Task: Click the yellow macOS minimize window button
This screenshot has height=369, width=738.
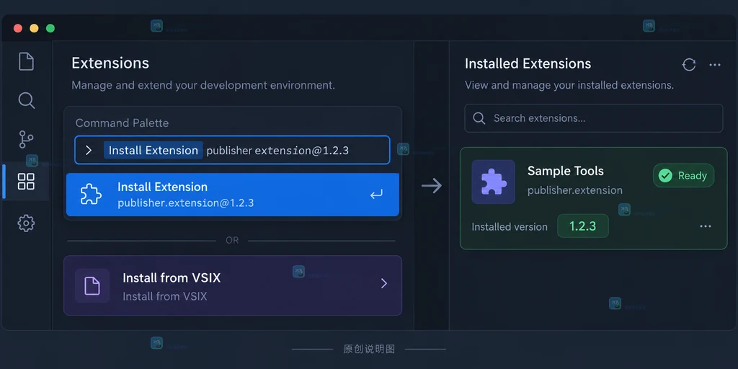Action: tap(34, 28)
